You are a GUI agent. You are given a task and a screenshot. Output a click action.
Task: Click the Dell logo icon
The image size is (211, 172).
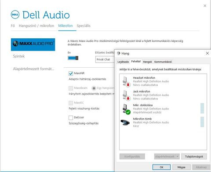[15, 15]
